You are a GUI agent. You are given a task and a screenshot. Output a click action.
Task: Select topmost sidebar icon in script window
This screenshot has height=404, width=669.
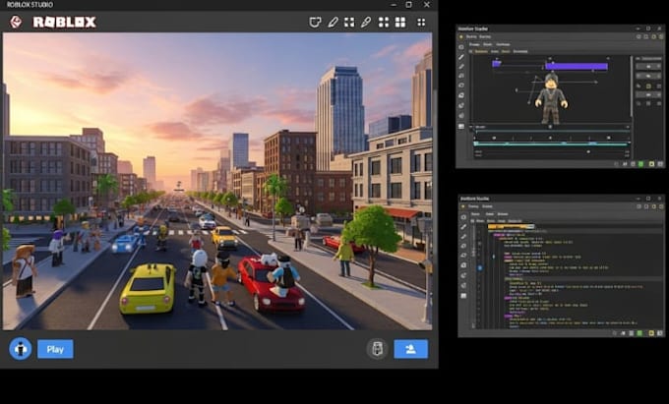pyautogui.click(x=463, y=217)
